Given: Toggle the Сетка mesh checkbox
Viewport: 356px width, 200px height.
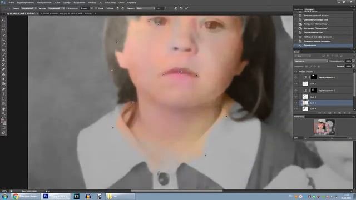Looking at the screenshot, I should point(96,8).
